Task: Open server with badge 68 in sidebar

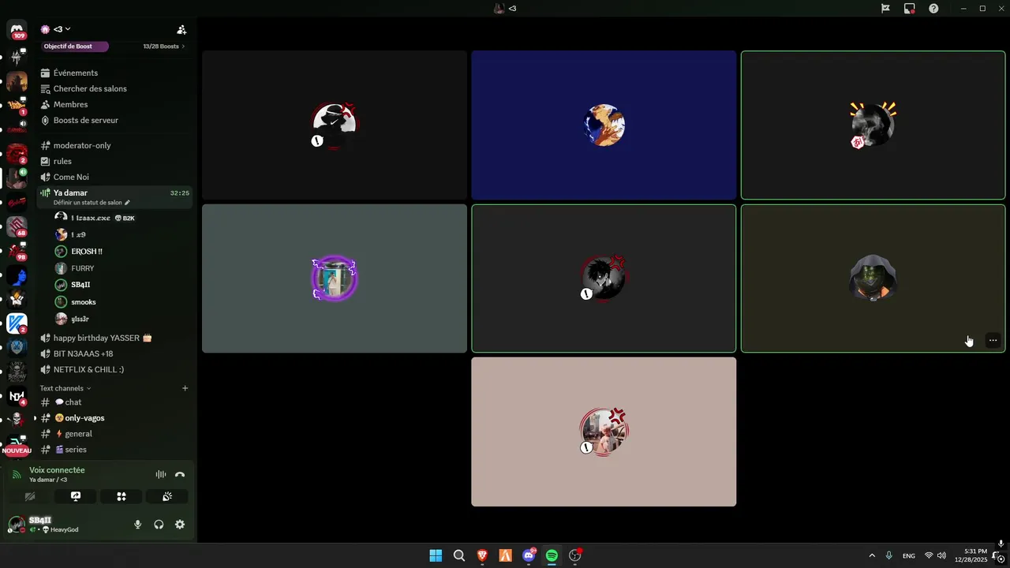Action: pyautogui.click(x=17, y=226)
